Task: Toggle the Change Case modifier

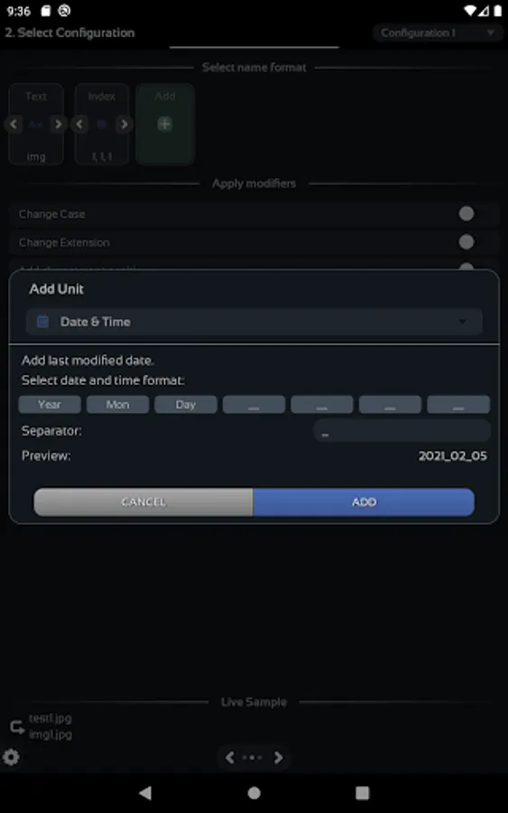Action: pyautogui.click(x=466, y=213)
